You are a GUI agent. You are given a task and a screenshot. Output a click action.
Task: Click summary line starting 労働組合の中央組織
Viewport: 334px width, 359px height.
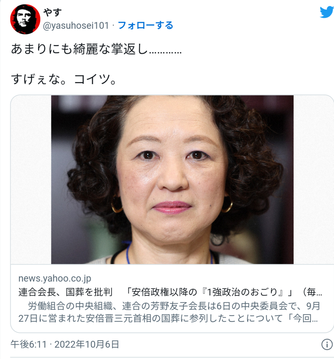(x=174, y=306)
